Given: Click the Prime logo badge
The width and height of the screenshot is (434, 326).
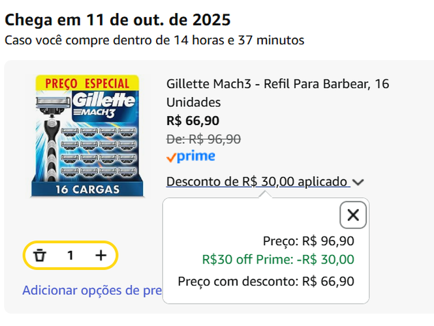Looking at the screenshot, I should point(191,156).
